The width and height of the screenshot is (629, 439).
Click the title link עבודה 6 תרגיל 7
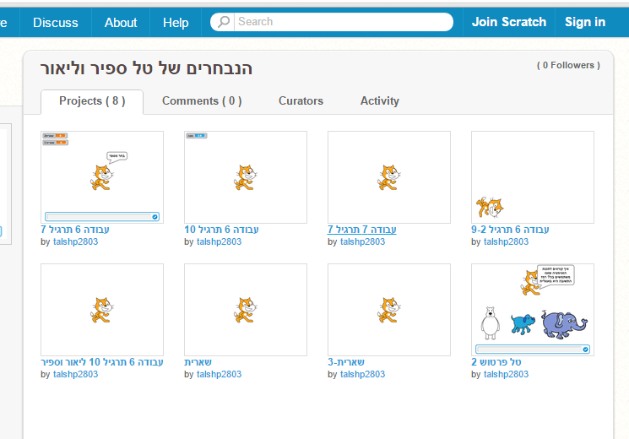[75, 230]
